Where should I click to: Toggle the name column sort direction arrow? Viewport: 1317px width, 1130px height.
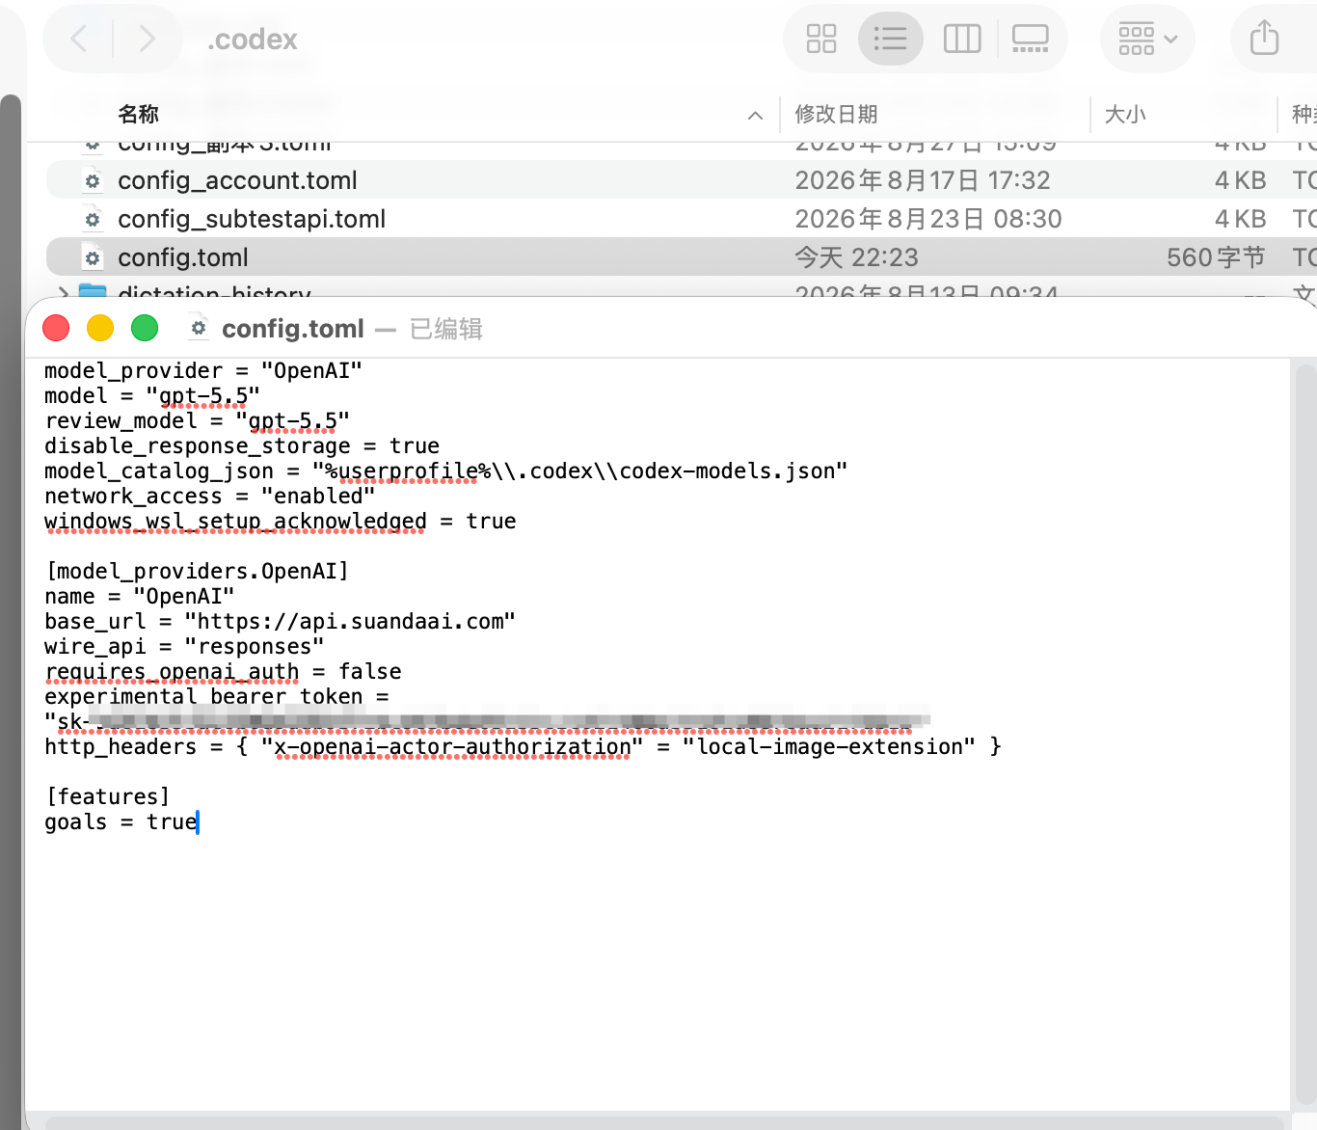[755, 116]
